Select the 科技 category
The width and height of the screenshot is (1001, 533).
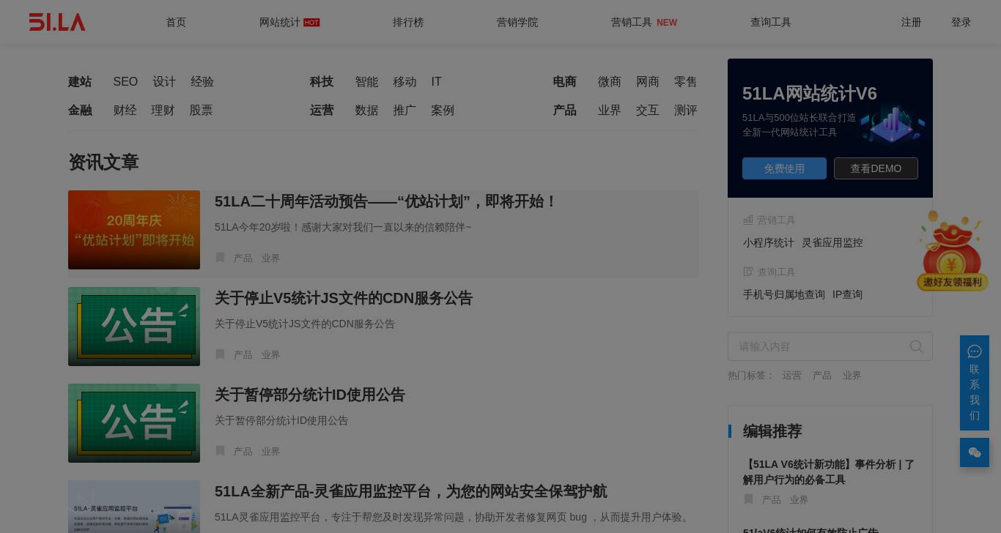point(322,82)
